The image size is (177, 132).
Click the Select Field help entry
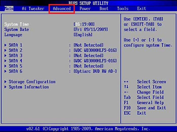[150, 97]
